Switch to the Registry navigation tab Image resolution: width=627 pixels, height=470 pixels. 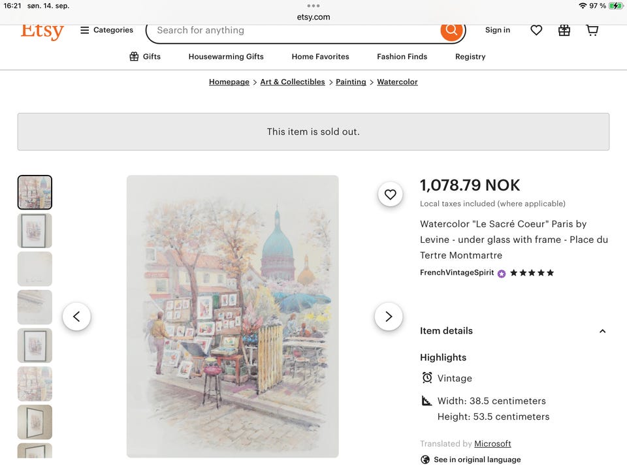470,57
